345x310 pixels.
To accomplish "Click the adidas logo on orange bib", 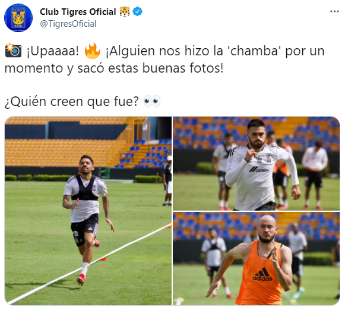I will click(262, 274).
